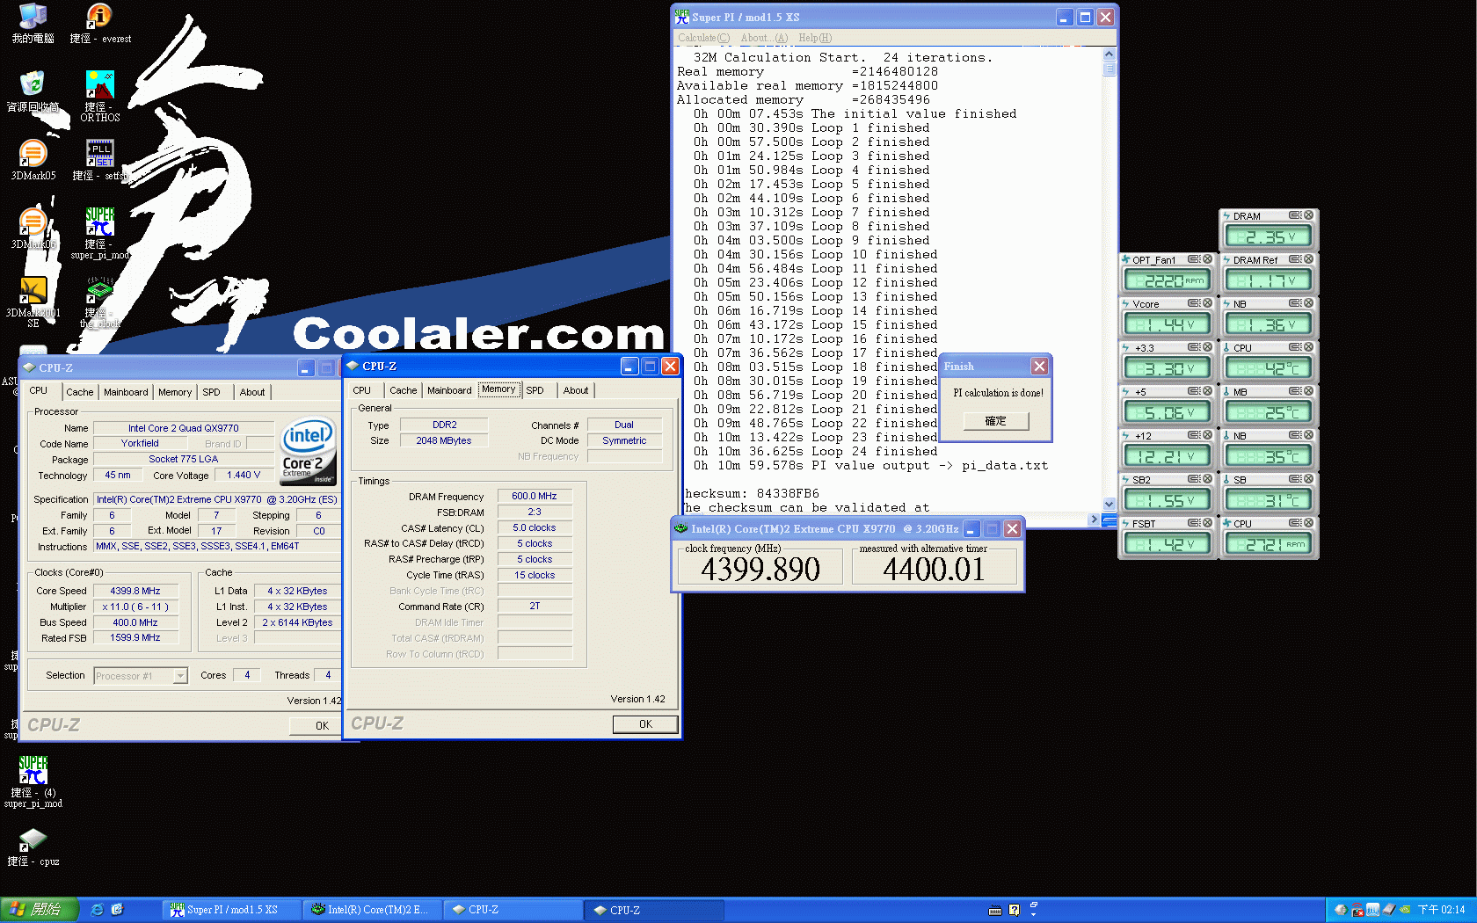Switch to Memory tab in left CPU-Z
This screenshot has height=923, width=1477.
(x=175, y=392)
